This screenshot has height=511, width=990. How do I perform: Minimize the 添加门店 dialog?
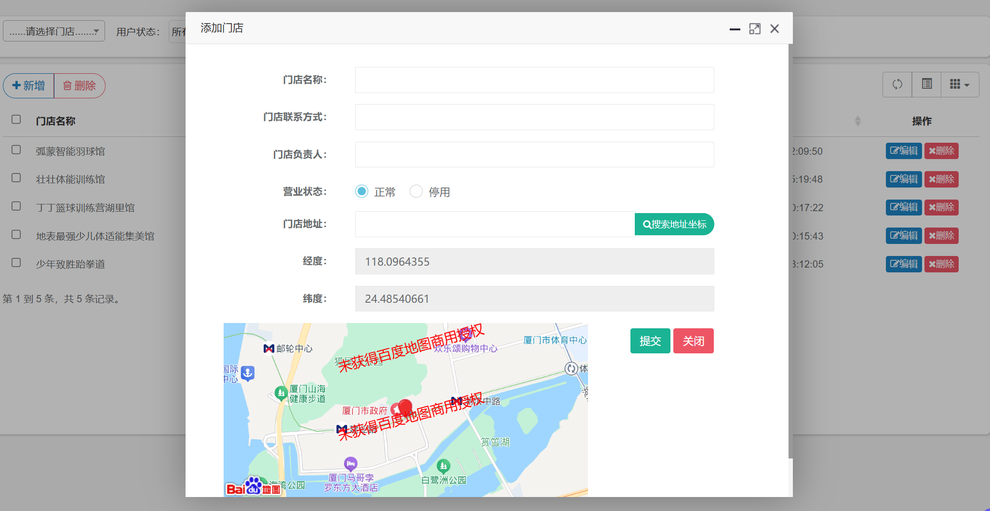click(735, 29)
